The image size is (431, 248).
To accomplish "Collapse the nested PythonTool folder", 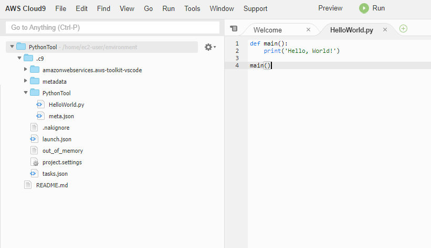I will pyautogui.click(x=26, y=93).
